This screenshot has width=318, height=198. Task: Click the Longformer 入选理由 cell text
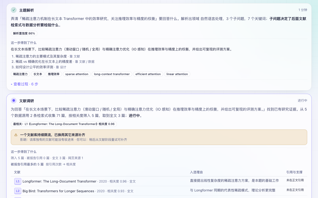tap(234, 181)
